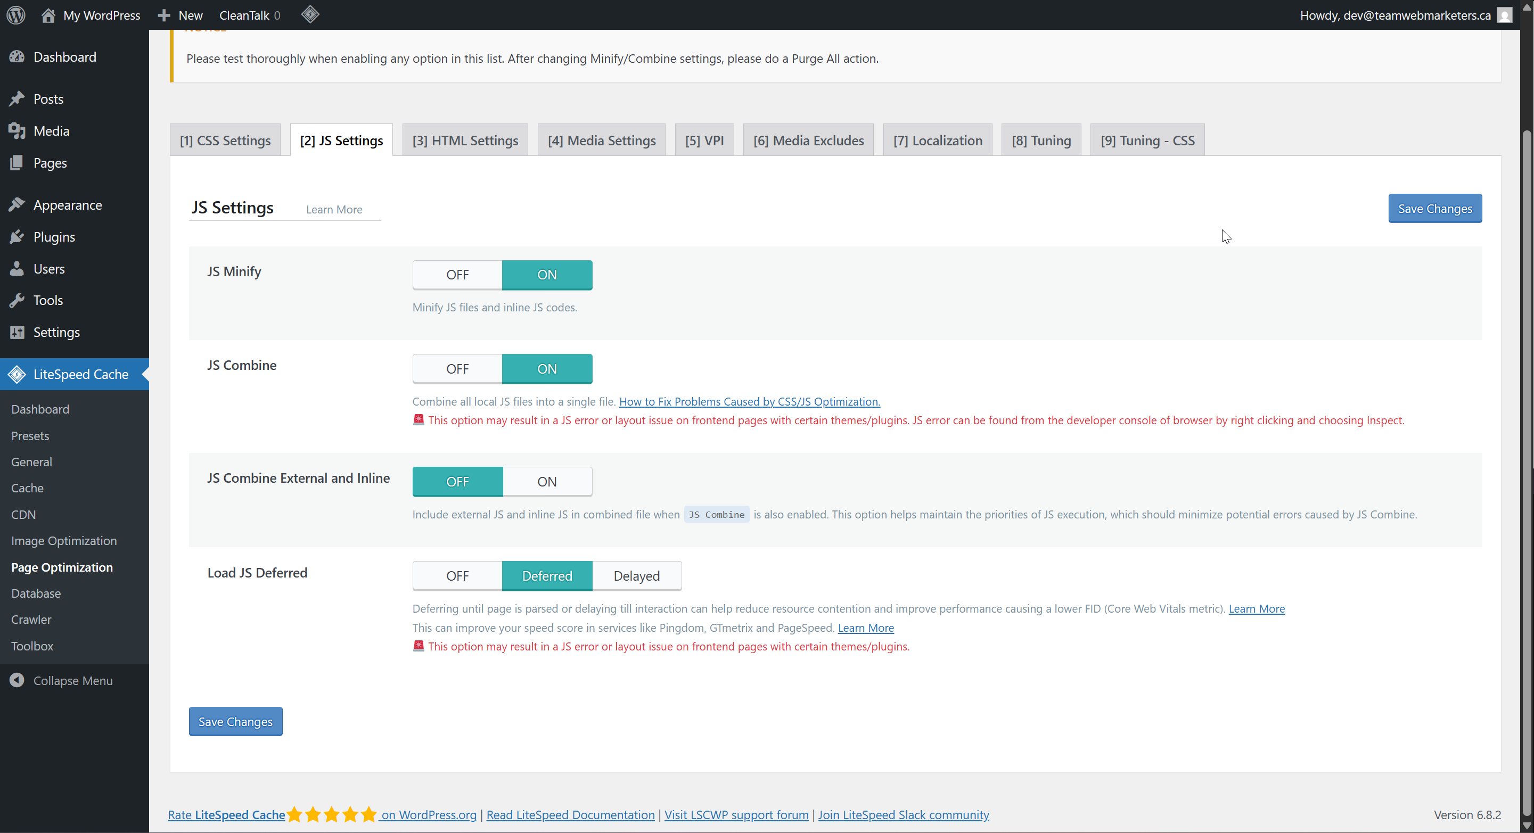The height and width of the screenshot is (833, 1534).
Task: Click the top Save Changes button
Action: coord(1434,209)
